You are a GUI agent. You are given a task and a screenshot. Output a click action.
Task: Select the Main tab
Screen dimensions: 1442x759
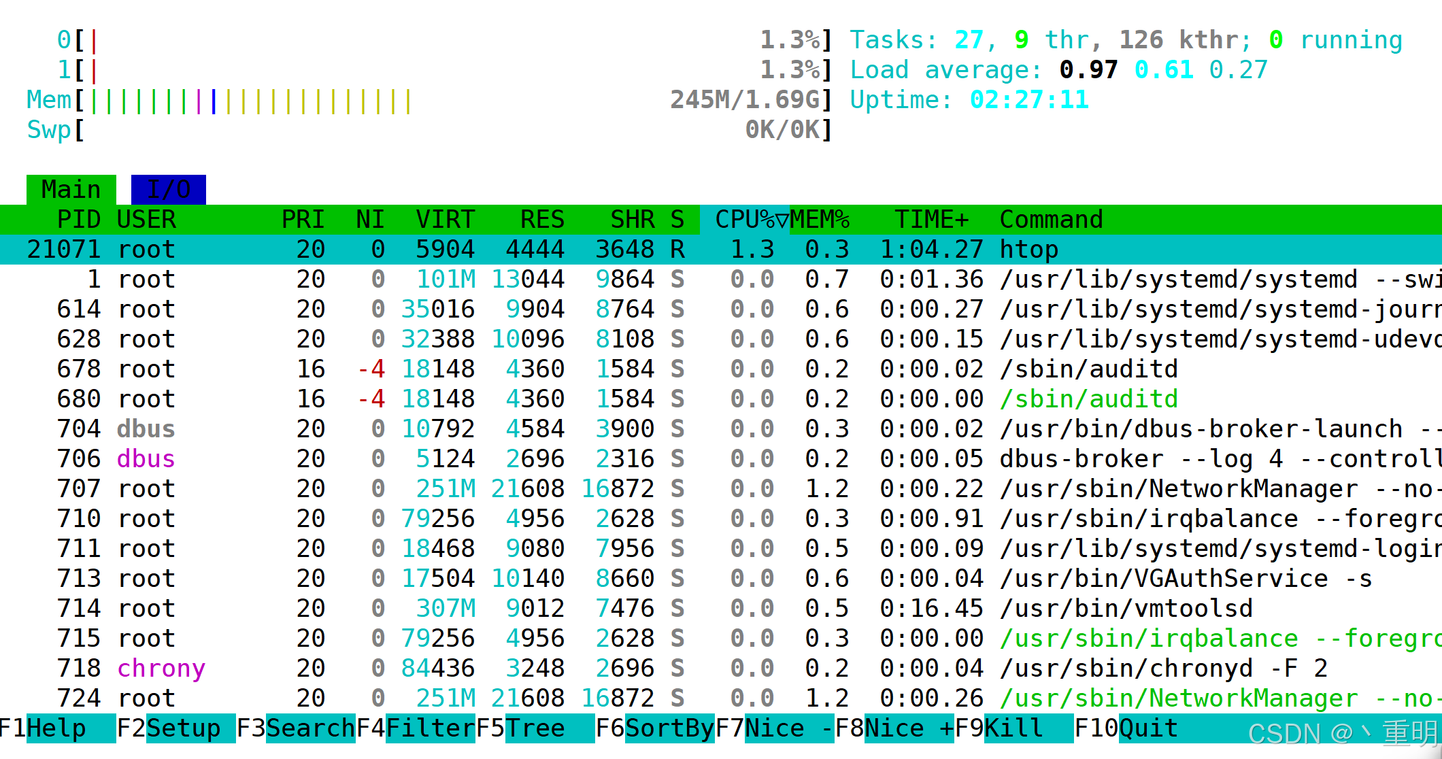pos(71,190)
